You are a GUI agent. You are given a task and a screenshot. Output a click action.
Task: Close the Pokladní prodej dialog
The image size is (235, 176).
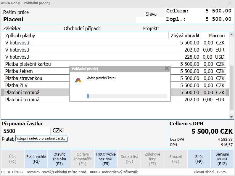[x=167, y=68]
